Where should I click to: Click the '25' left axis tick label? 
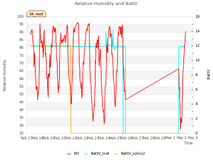coord(21,133)
